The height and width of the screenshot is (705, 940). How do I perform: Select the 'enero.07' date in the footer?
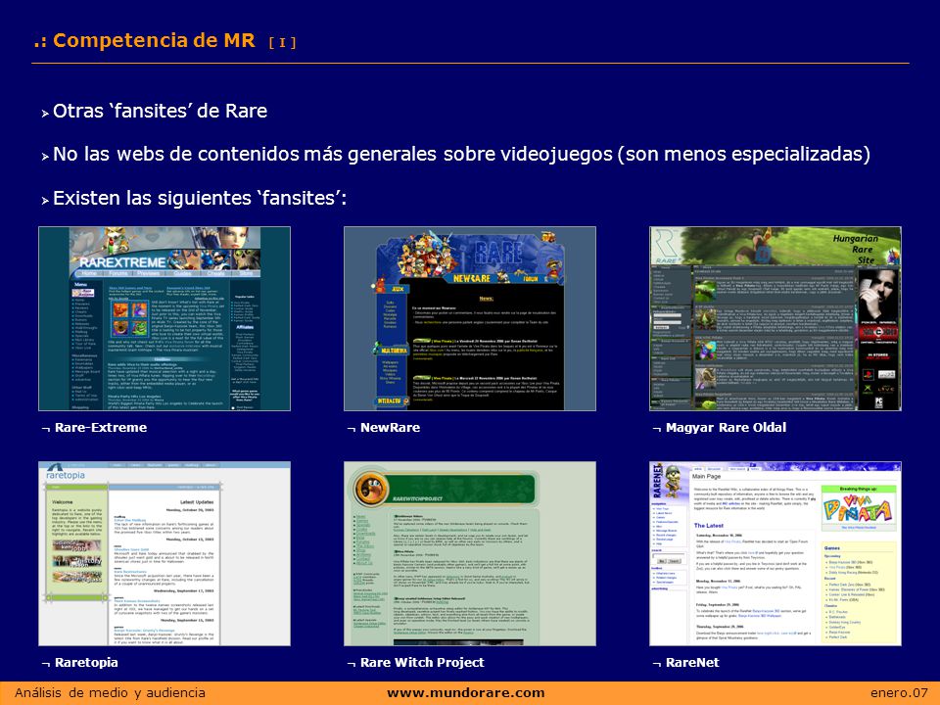899,693
